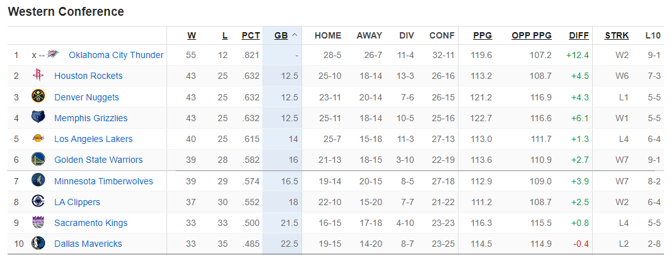Click the Golden State Warriors logo
671x255 pixels.
pyautogui.click(x=38, y=160)
